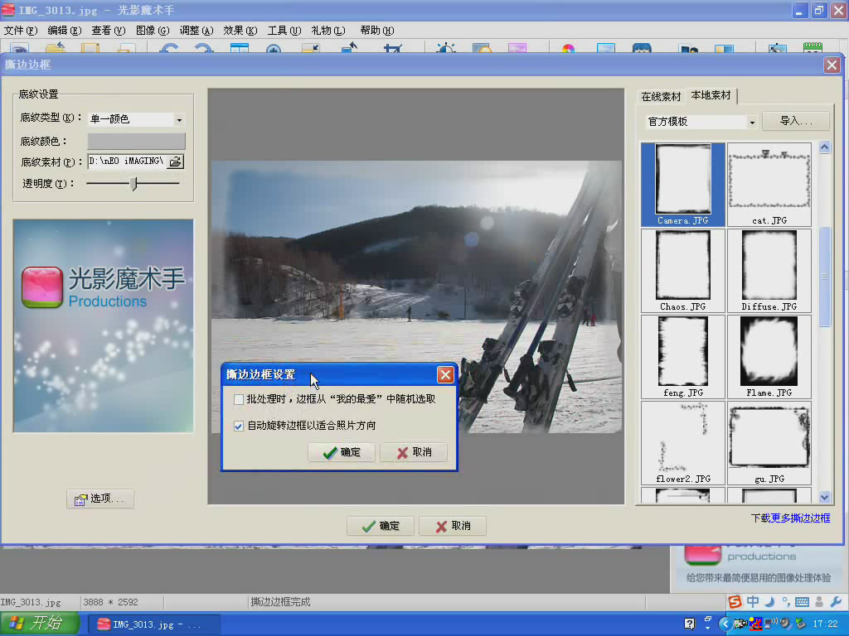Viewport: 849px width, 636px height.
Task: Open the 查看(V) menu
Action: point(109,31)
